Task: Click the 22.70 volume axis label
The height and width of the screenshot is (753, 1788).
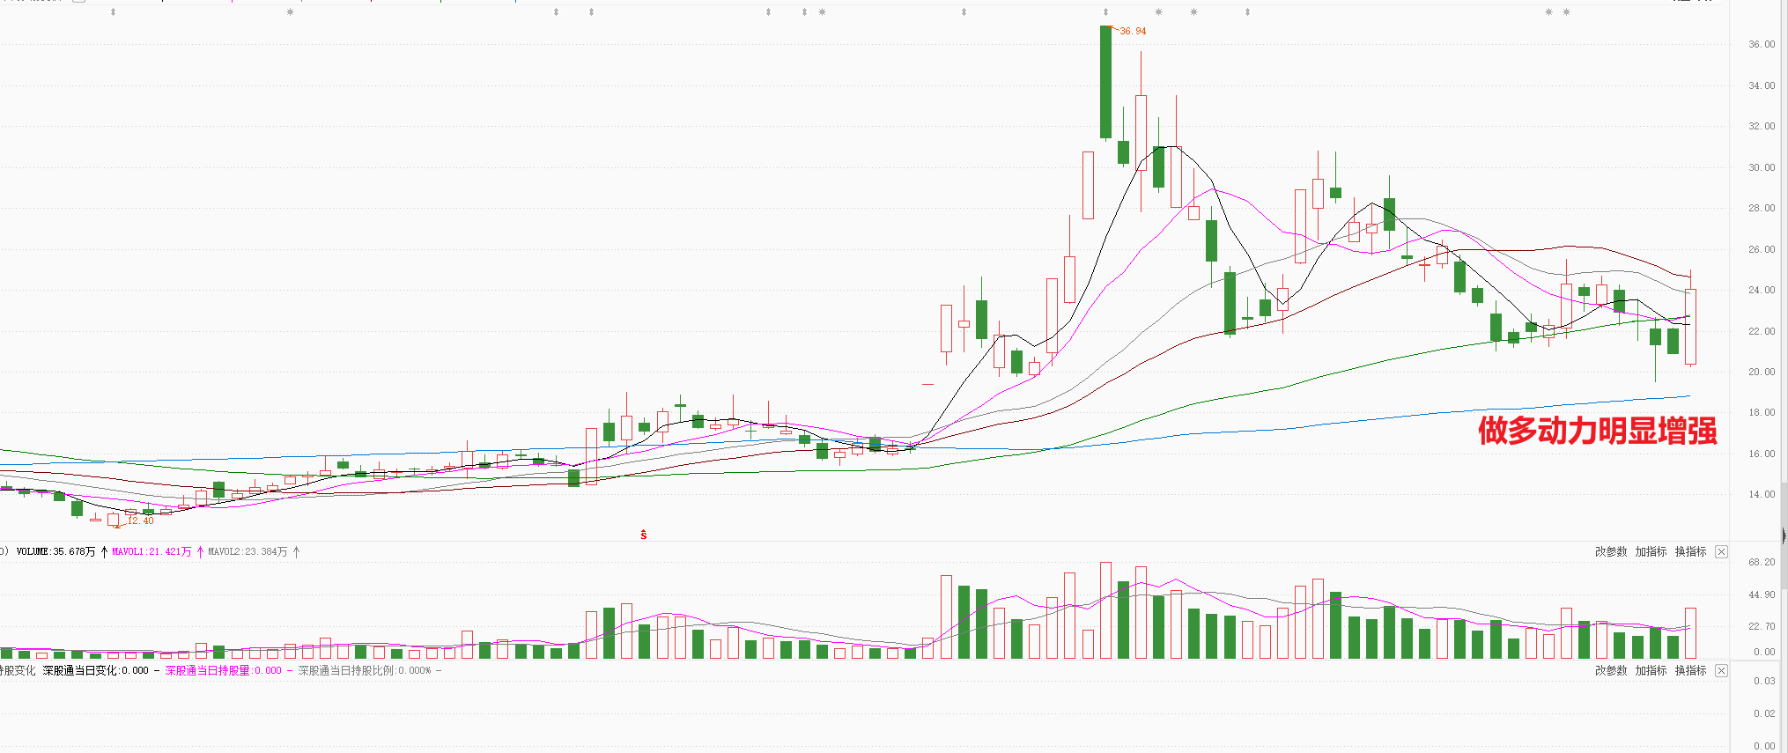Action: click(x=1762, y=626)
